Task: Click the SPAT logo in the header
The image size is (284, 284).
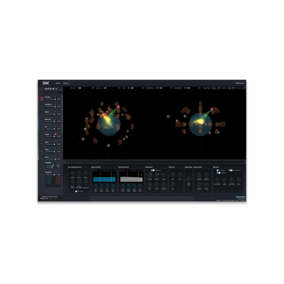Action: (x=45, y=83)
